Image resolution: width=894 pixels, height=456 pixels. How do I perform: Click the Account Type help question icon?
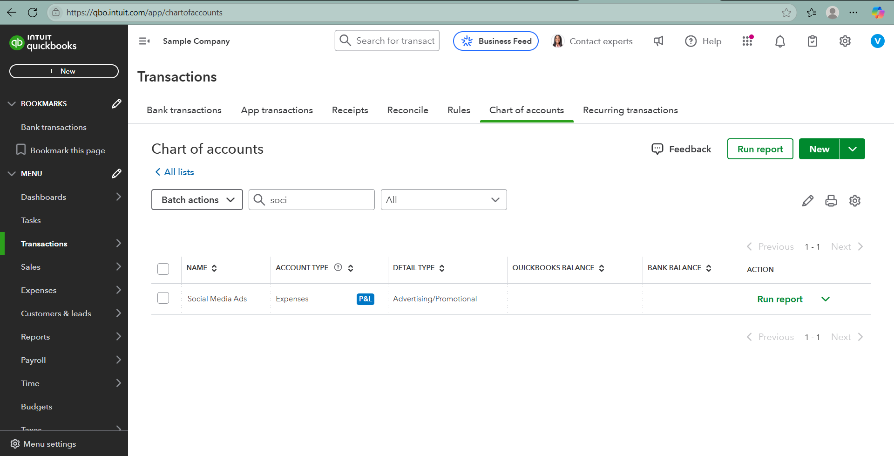point(339,267)
